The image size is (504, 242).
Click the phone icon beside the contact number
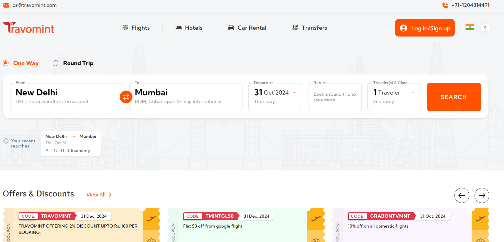445,5
